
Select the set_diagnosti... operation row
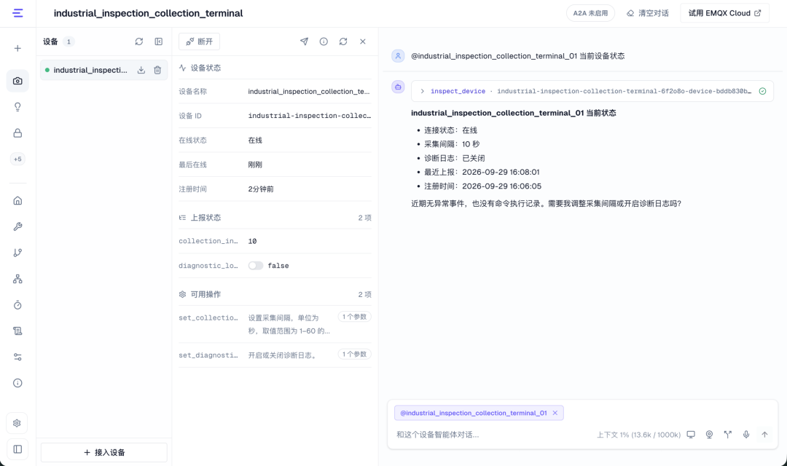(275, 355)
